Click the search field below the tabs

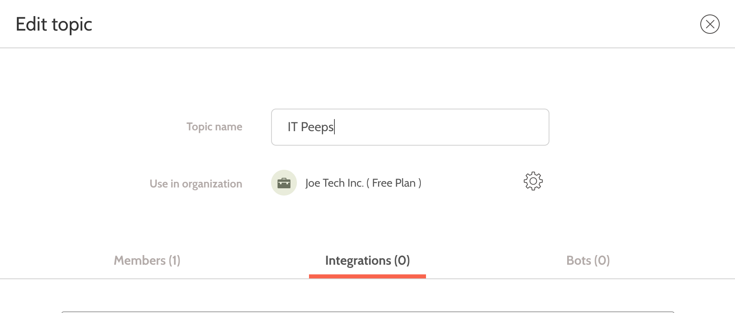coord(367,312)
